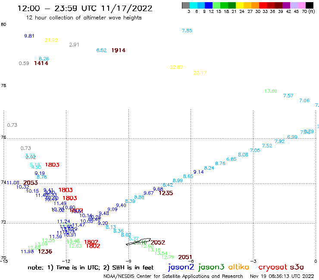Click the wave height value 7.06
The height and width of the screenshot is (280, 319).
pos(304,100)
